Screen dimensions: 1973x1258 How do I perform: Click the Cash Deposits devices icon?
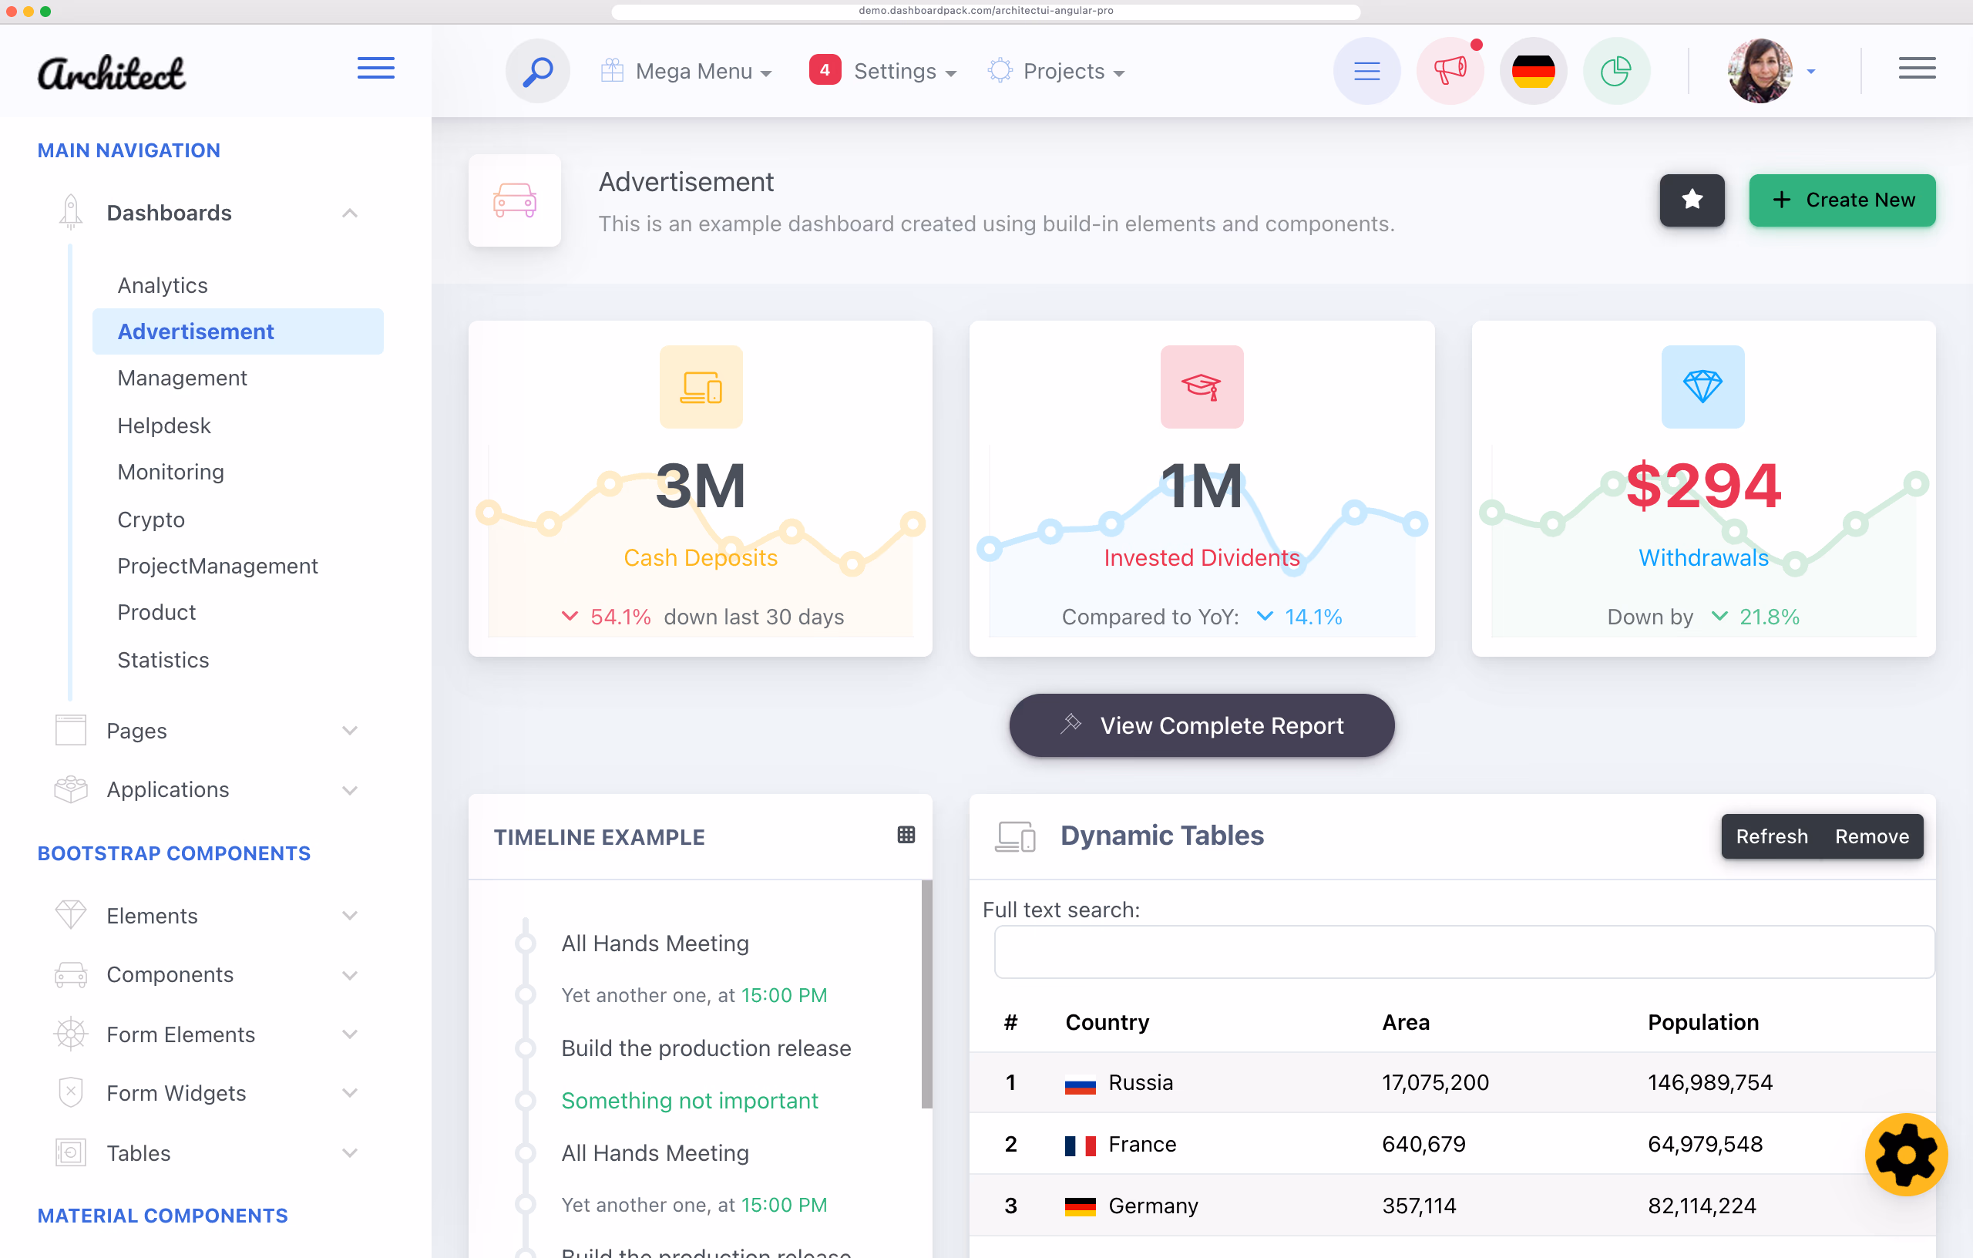[x=701, y=387]
